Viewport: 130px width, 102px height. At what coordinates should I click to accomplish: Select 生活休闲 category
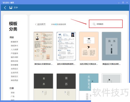[x=14, y=72]
